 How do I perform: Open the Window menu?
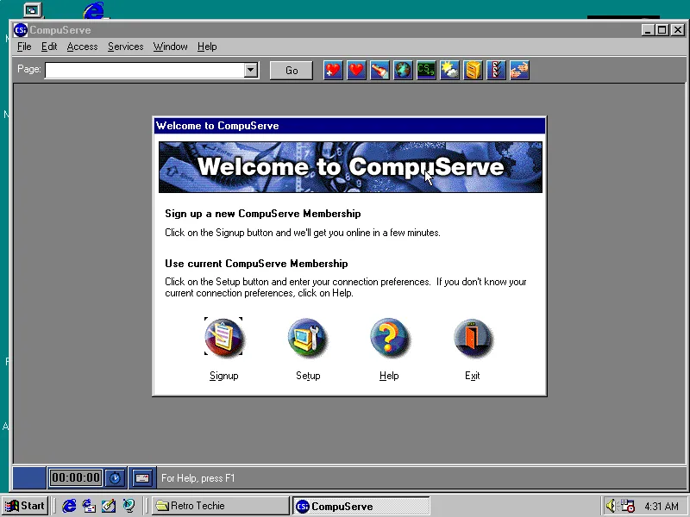pyautogui.click(x=170, y=47)
